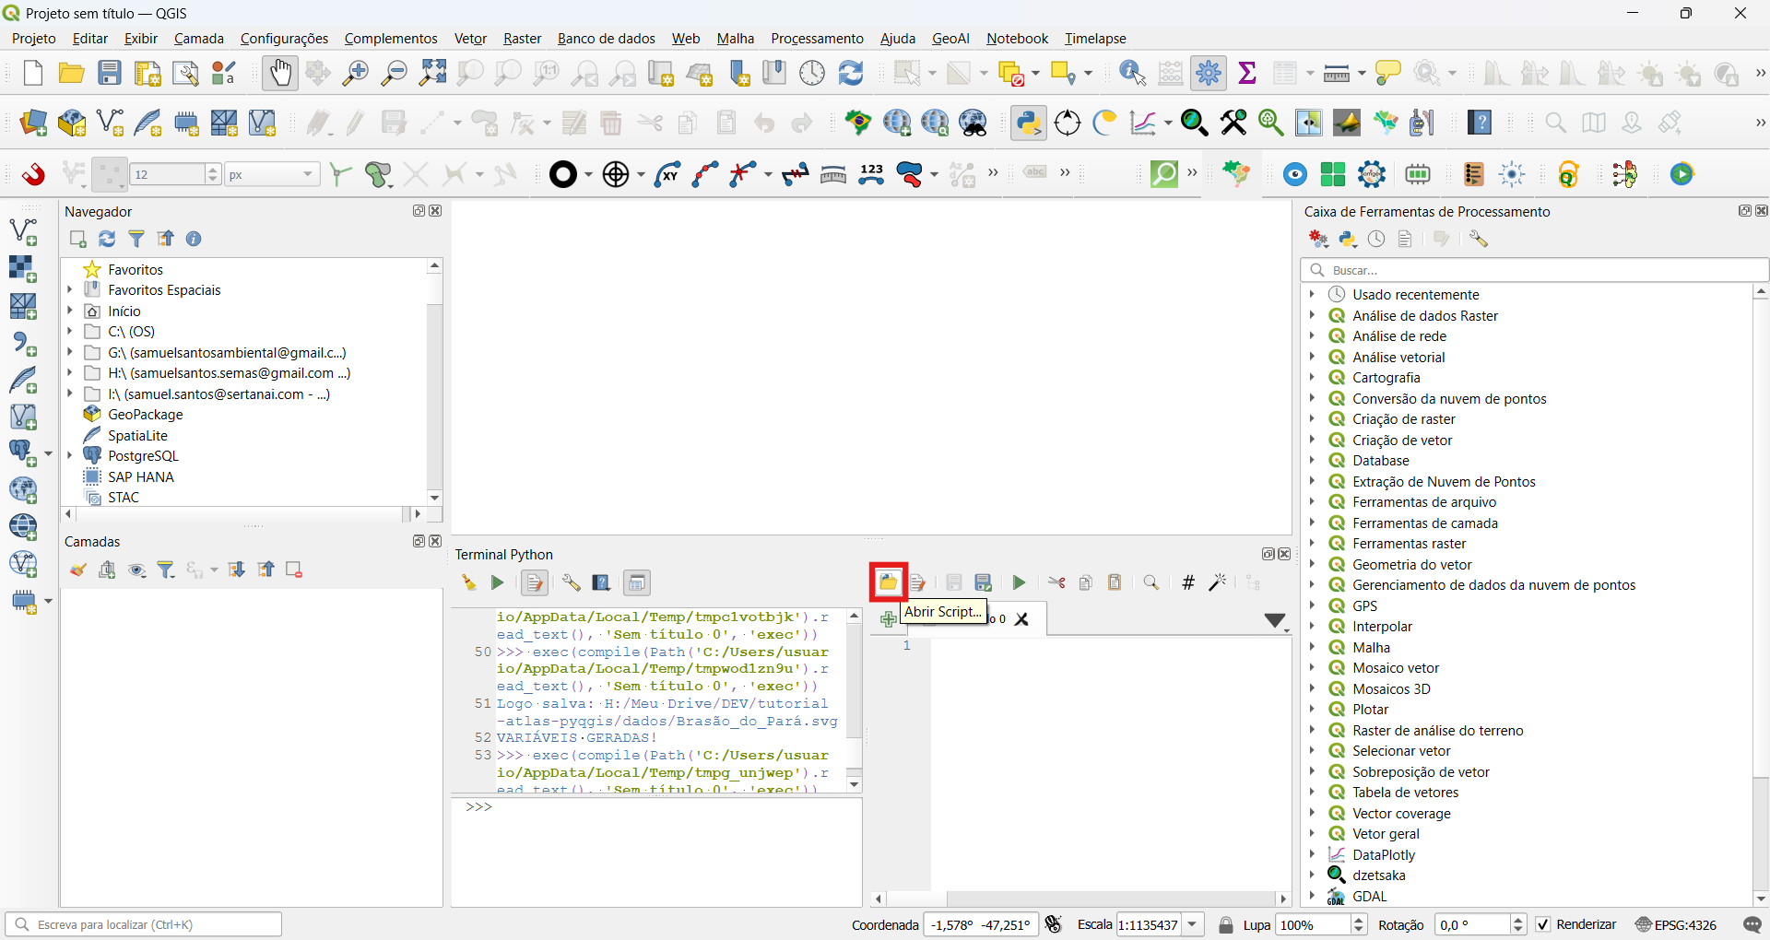Open the Identify Features tool

[x=1132, y=73]
